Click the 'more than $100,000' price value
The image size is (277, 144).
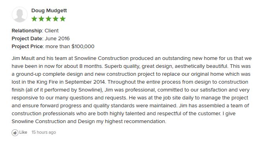pos(70,47)
